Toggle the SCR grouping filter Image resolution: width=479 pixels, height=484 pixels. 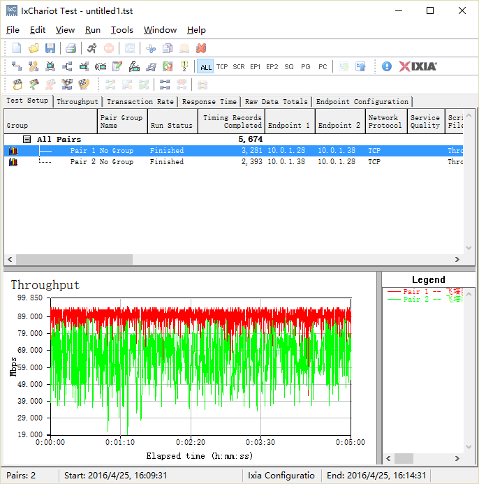(x=239, y=66)
